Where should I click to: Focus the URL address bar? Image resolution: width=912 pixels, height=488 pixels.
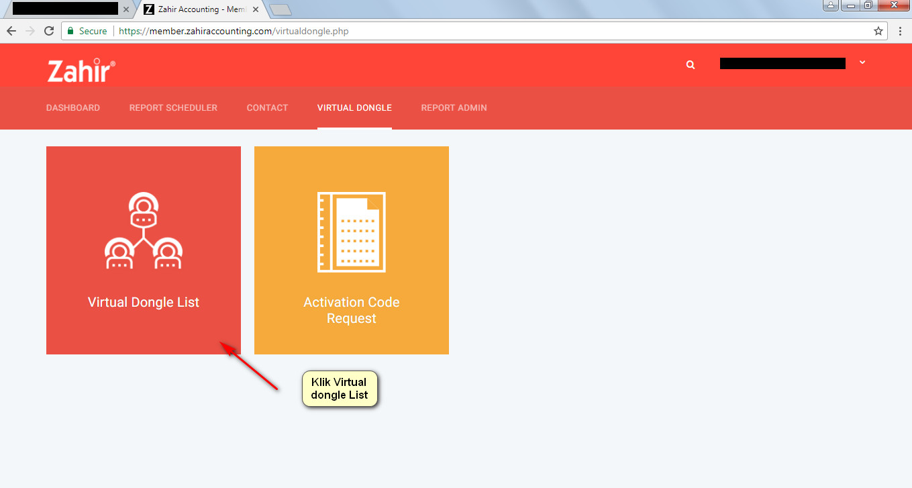click(476, 31)
